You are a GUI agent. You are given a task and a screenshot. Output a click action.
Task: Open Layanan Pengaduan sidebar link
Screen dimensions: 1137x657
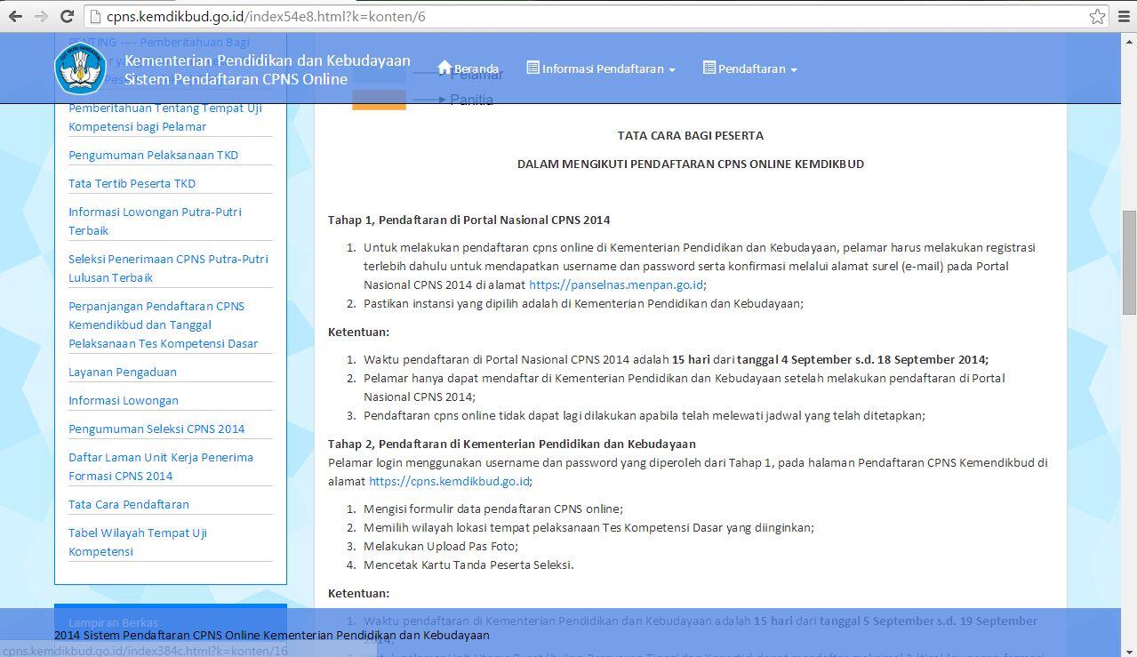[x=123, y=372]
